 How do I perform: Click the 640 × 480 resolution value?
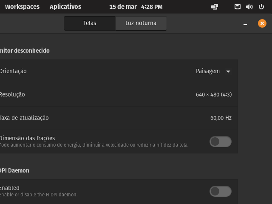(x=214, y=94)
